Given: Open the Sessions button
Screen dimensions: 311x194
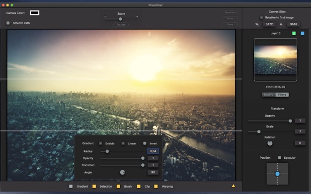Looking at the screenshot, I should point(230,12).
